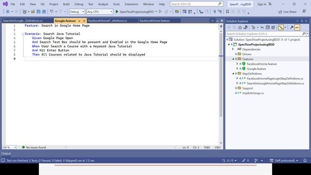311x175 pixels.
Task: Click Start Without Debugging outline play icon
Action: [160, 12]
